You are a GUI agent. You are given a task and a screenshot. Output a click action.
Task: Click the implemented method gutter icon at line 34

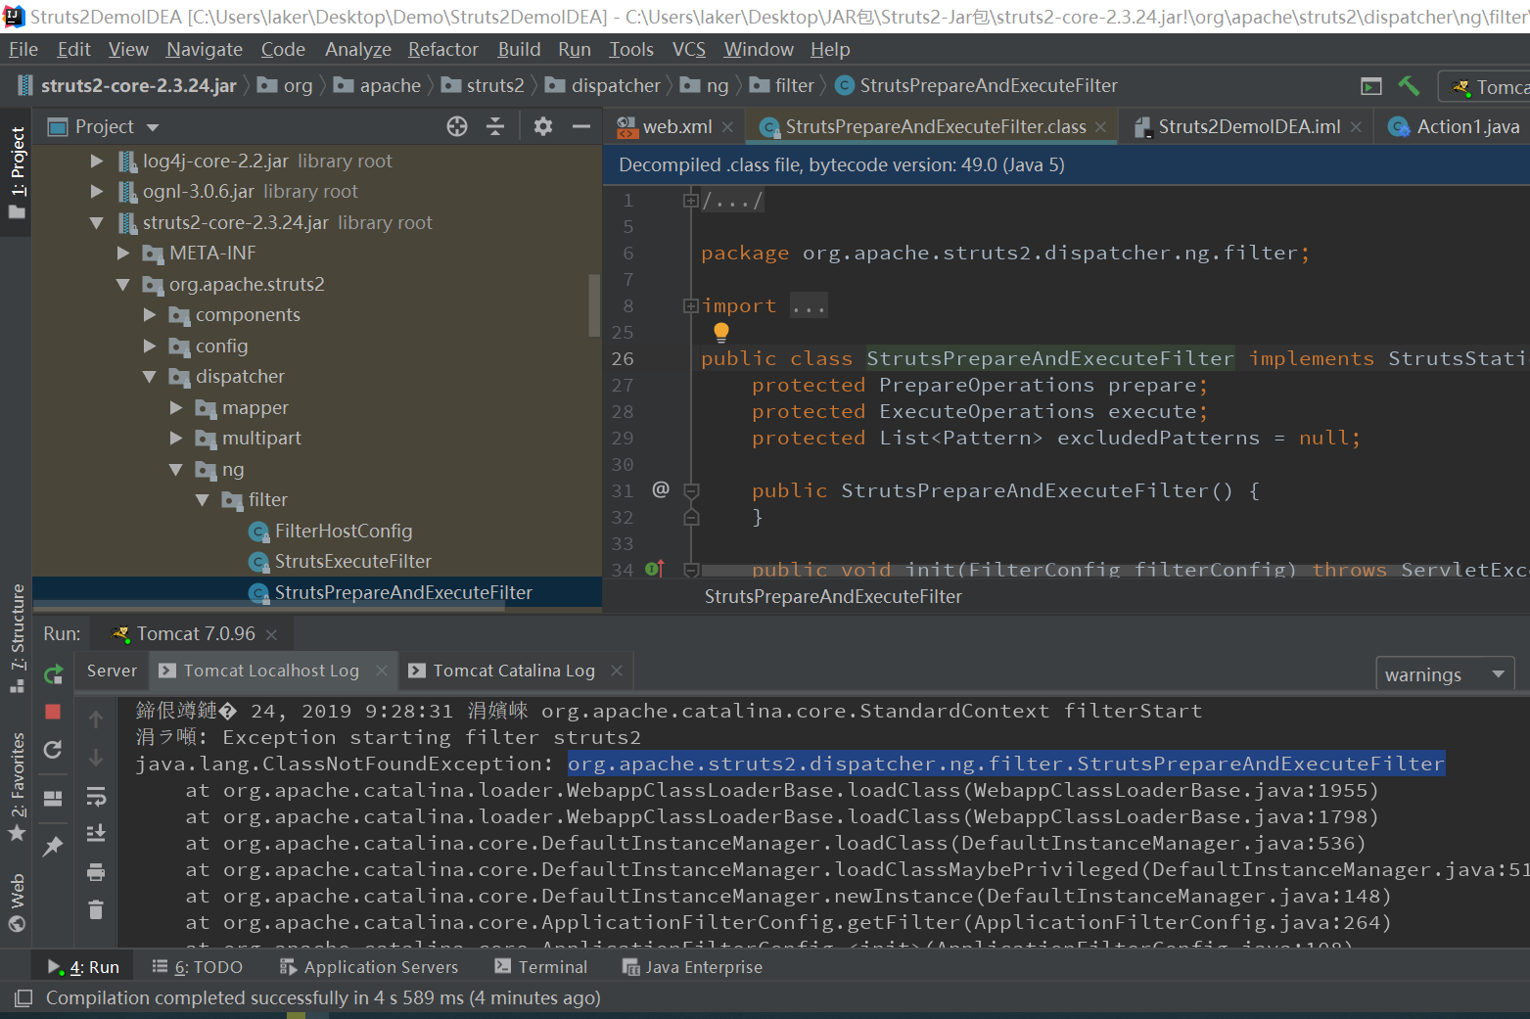pos(655,569)
